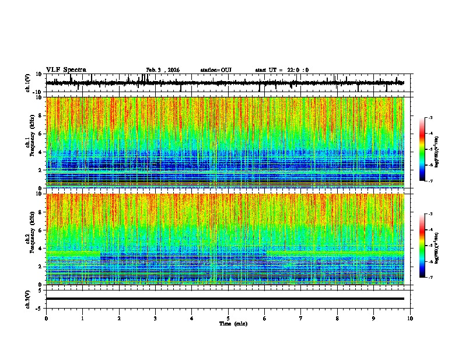Click the time axis tick label '0'

click(x=46, y=318)
